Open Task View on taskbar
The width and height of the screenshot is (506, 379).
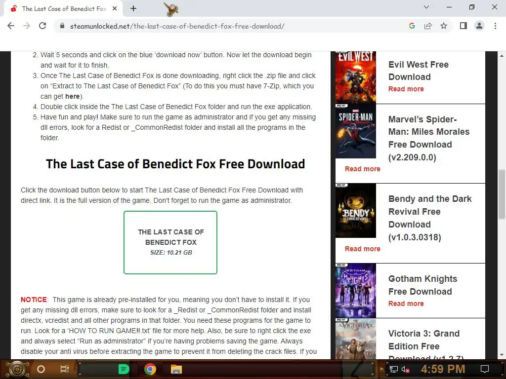(x=65, y=369)
